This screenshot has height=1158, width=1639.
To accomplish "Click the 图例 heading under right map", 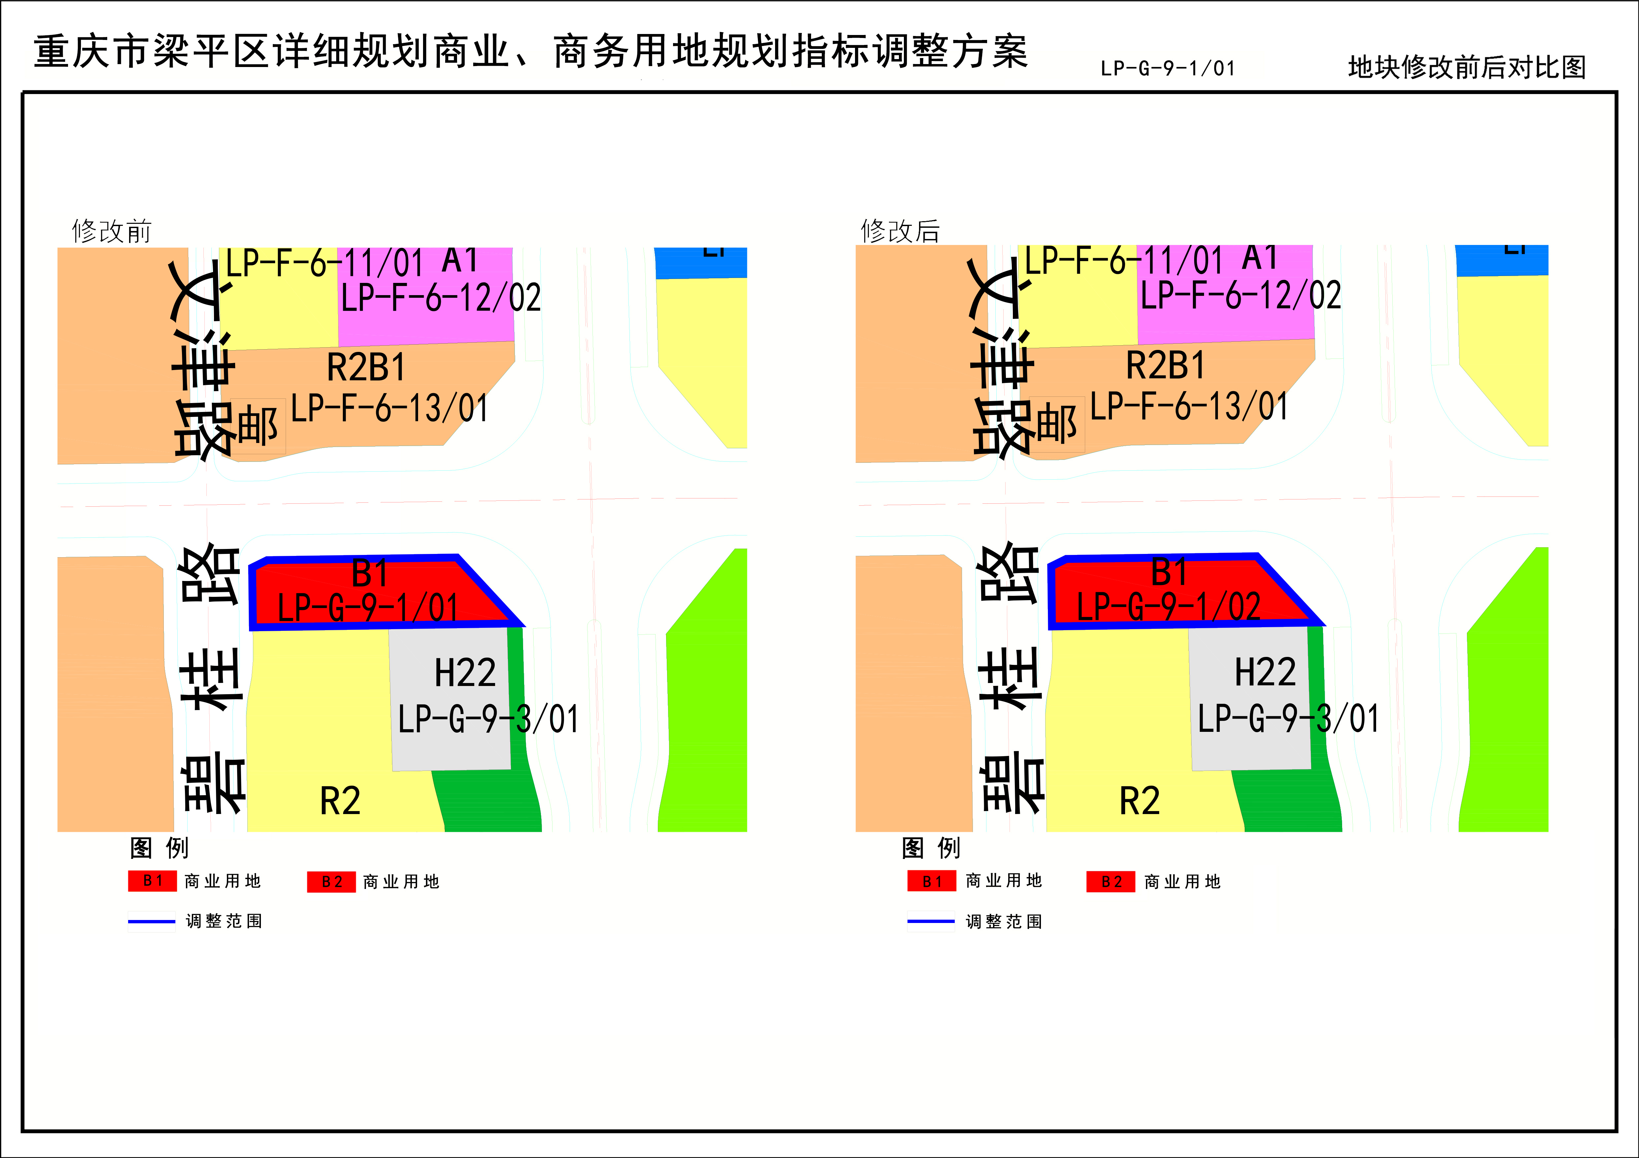I will [931, 848].
